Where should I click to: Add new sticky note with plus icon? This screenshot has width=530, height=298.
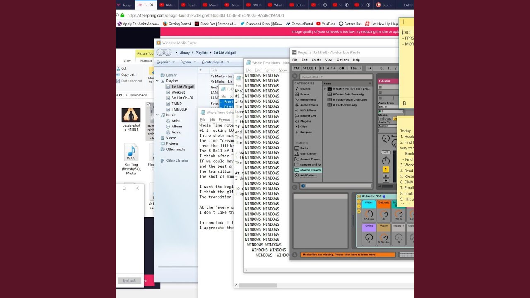(403, 22)
